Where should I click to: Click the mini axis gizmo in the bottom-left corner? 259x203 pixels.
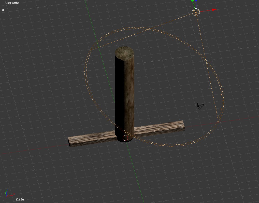click(7, 193)
